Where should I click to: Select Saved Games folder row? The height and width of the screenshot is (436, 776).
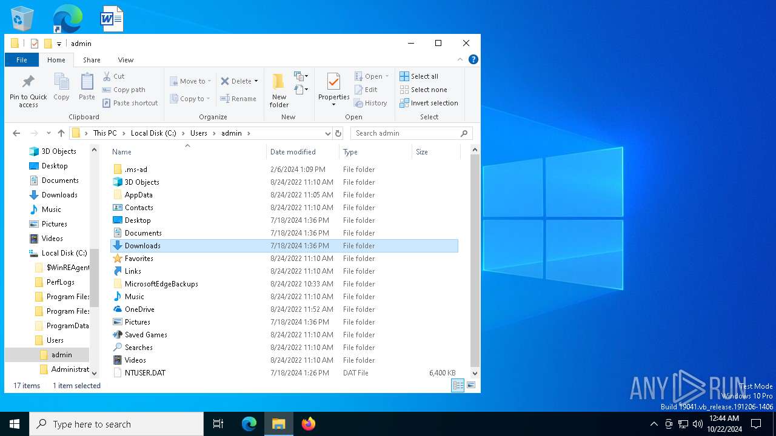(x=284, y=335)
